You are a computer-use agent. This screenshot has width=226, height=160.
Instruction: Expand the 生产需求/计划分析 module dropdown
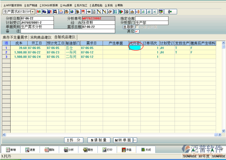pos(33,12)
